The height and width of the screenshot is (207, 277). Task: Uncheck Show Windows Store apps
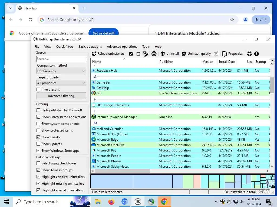coord(38,150)
